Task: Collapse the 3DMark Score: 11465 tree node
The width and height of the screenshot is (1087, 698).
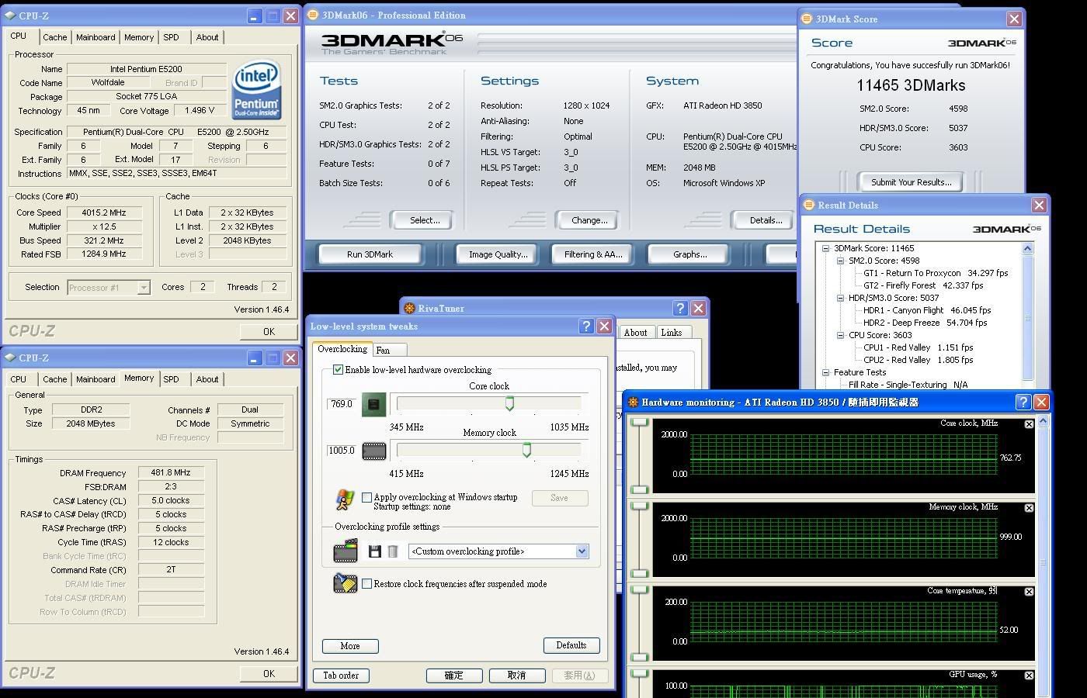Action: click(x=827, y=248)
